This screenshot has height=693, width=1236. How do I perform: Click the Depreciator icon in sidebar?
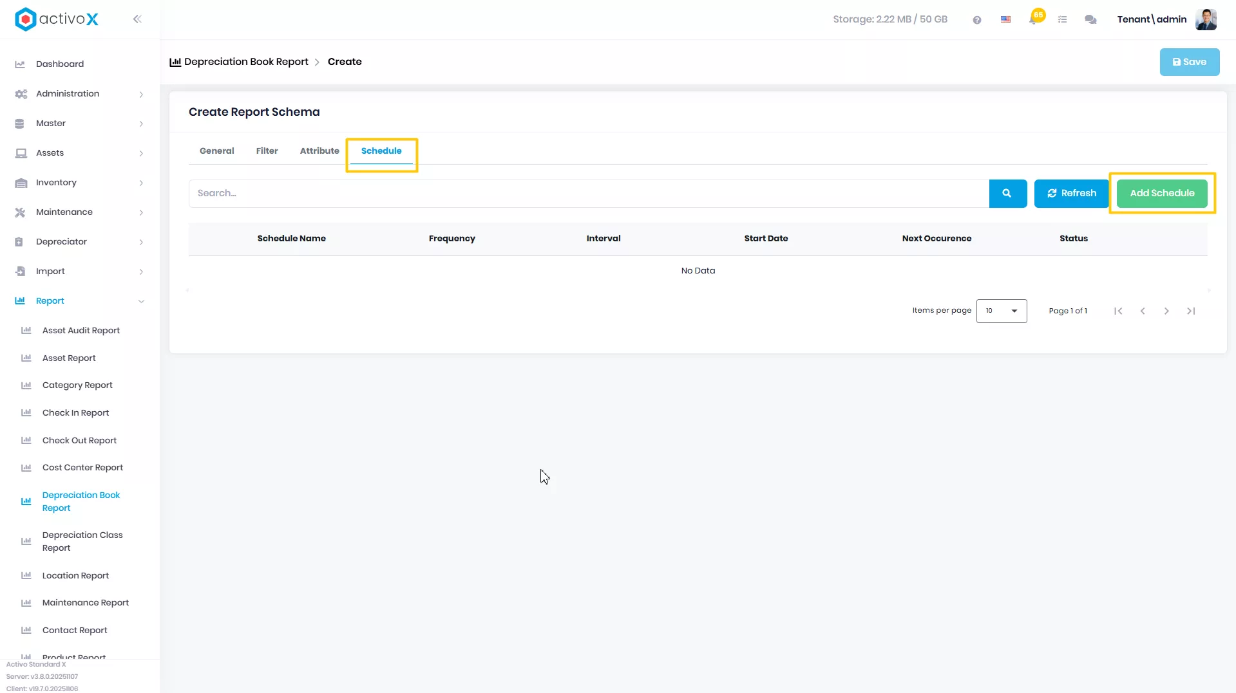click(x=19, y=242)
